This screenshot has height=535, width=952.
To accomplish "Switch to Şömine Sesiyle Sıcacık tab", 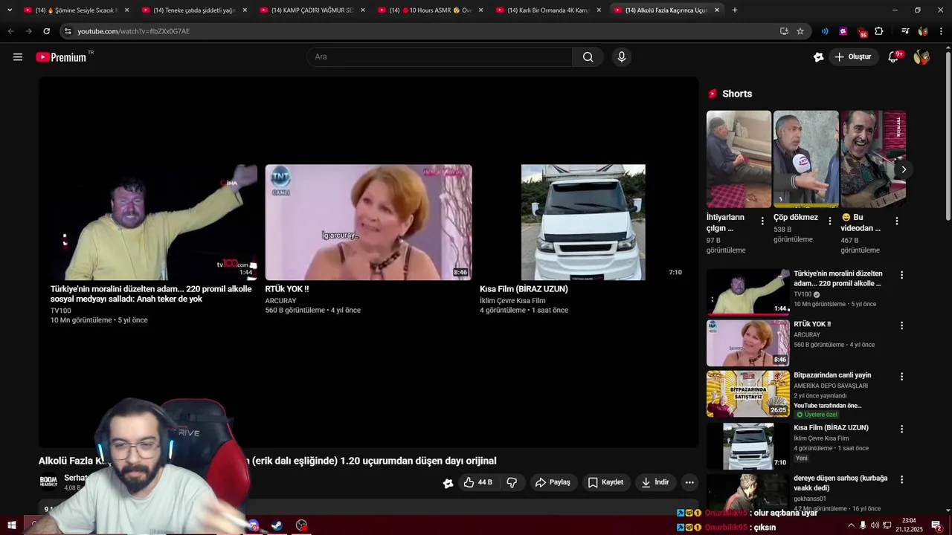I will [x=77, y=10].
